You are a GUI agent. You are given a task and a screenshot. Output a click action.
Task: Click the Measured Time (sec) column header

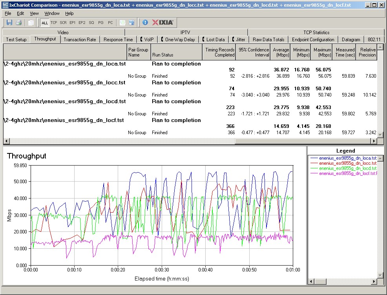(x=344, y=52)
